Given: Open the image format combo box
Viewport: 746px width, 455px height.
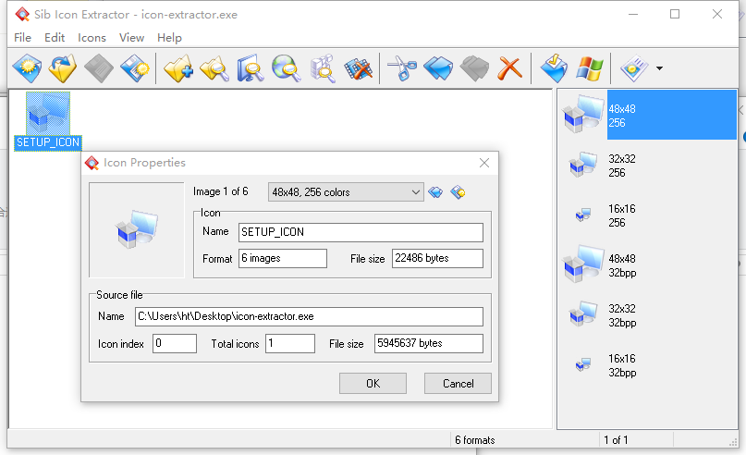Looking at the screenshot, I should (346, 192).
